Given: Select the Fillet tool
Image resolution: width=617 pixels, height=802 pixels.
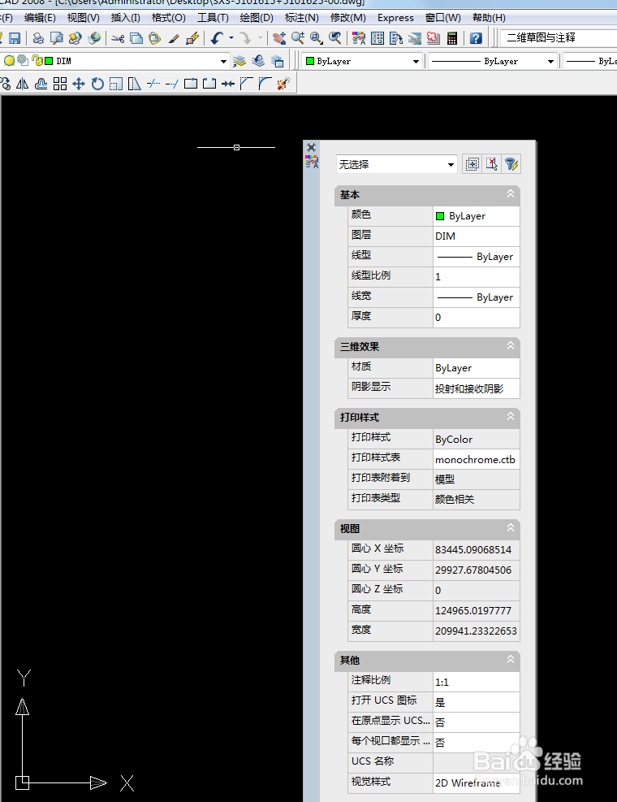Looking at the screenshot, I should click(265, 84).
